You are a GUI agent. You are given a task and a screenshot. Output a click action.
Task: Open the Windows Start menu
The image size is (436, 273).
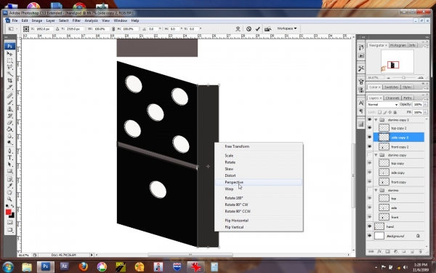coord(8,266)
